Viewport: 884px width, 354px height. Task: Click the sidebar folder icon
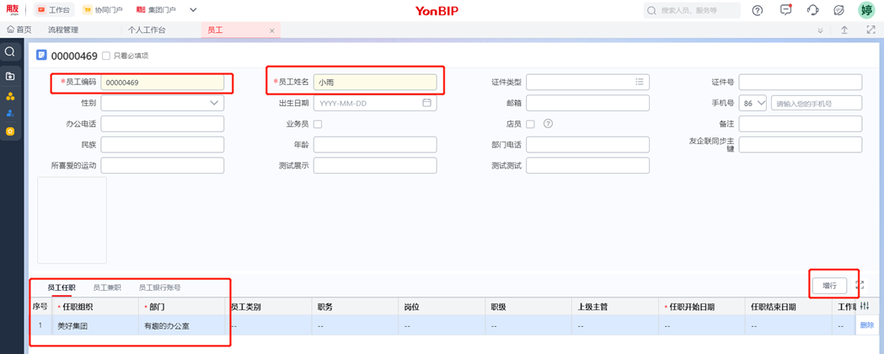coord(9,76)
